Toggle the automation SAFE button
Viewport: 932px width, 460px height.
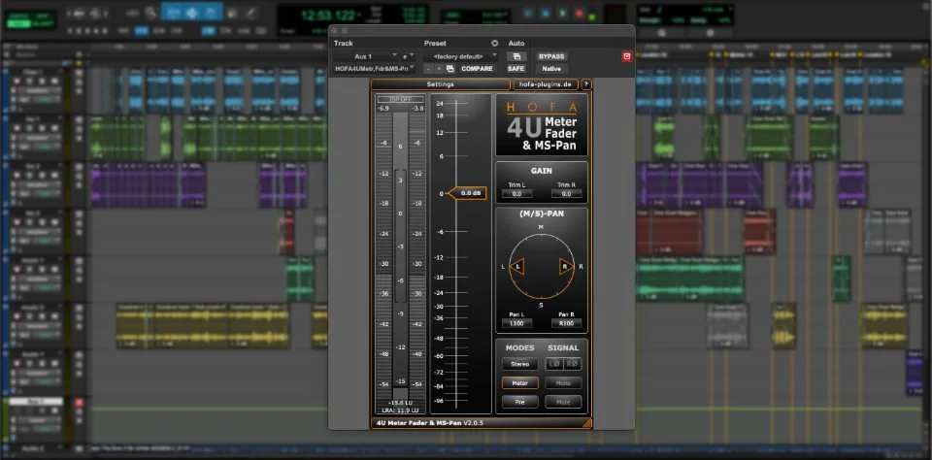[x=516, y=68]
